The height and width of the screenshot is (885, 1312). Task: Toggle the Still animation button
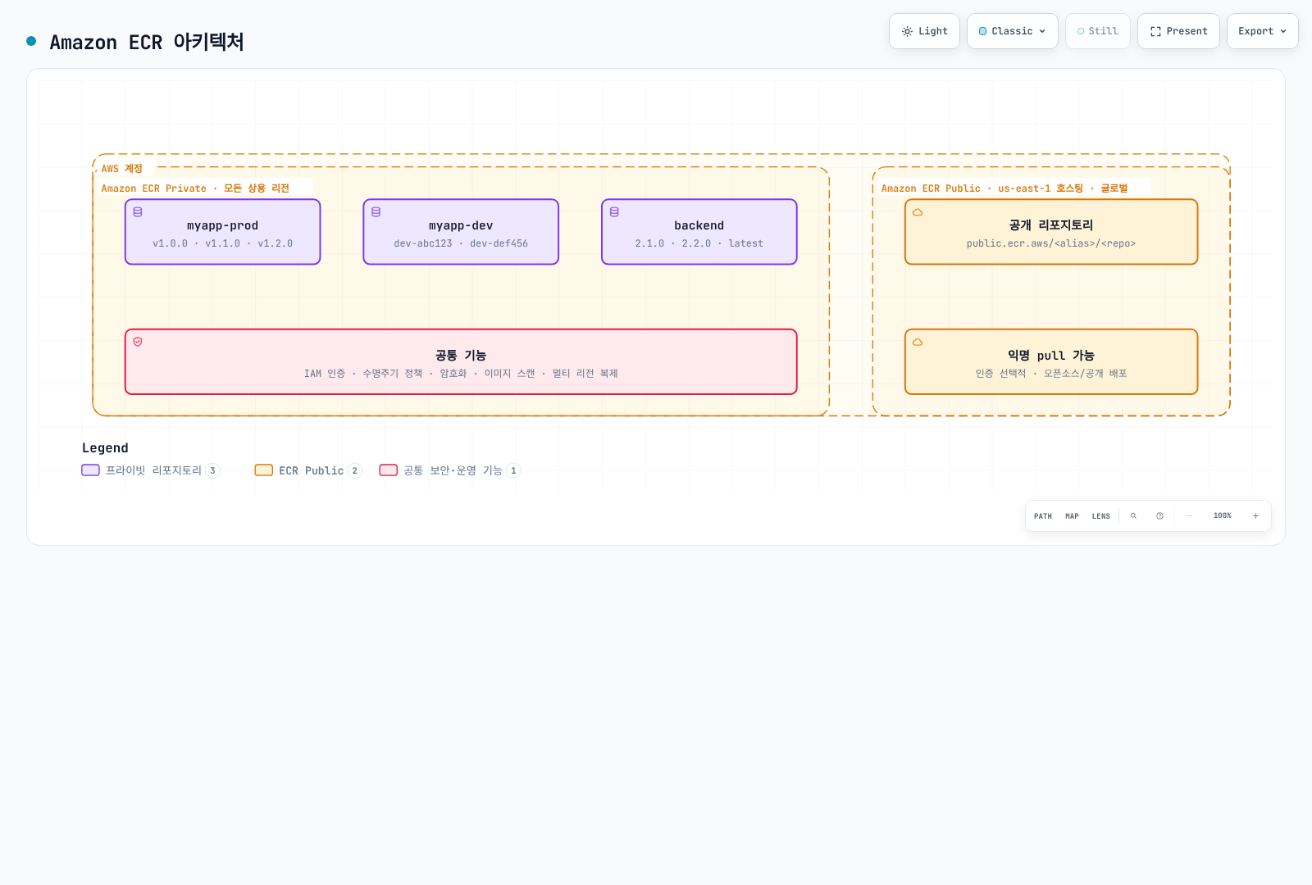[1097, 31]
